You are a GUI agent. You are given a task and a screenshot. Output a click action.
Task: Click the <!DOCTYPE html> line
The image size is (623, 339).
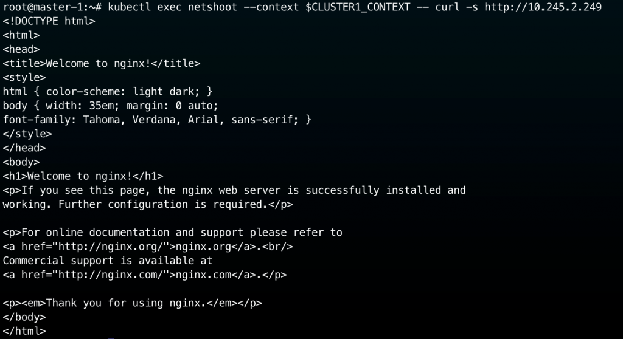point(49,21)
